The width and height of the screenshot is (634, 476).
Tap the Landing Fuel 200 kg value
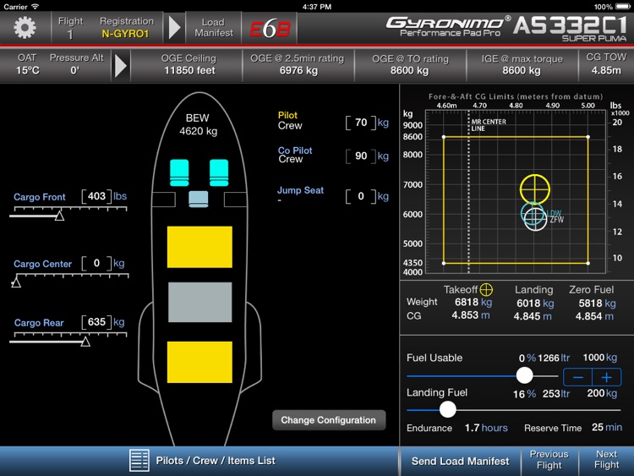pyautogui.click(x=602, y=392)
